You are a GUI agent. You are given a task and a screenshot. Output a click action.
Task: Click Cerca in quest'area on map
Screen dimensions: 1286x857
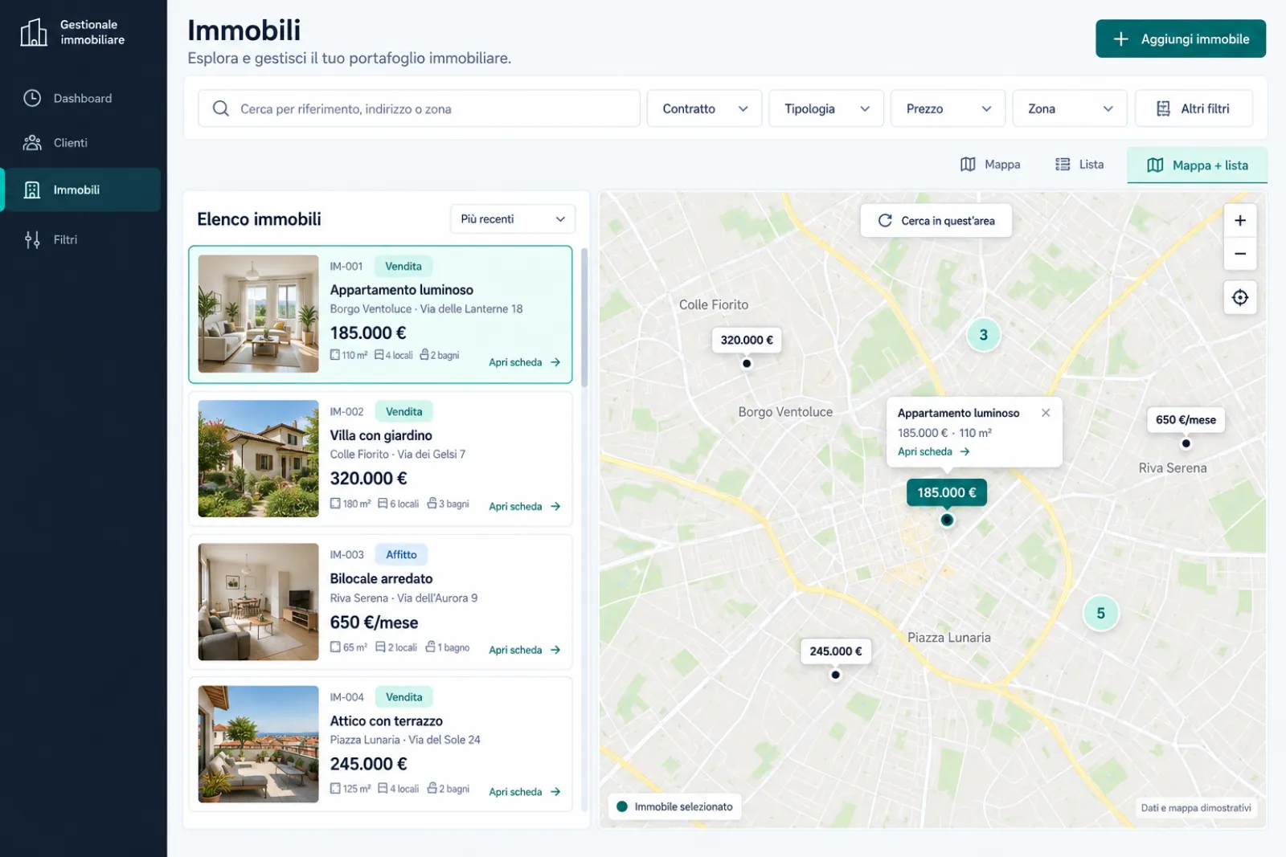pos(936,221)
